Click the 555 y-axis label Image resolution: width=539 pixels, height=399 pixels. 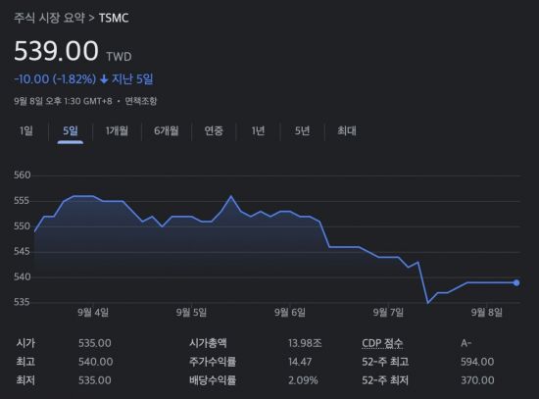pos(22,201)
